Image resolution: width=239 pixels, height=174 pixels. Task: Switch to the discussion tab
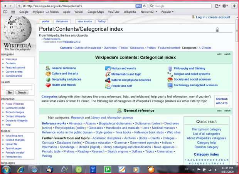tap(62, 21)
